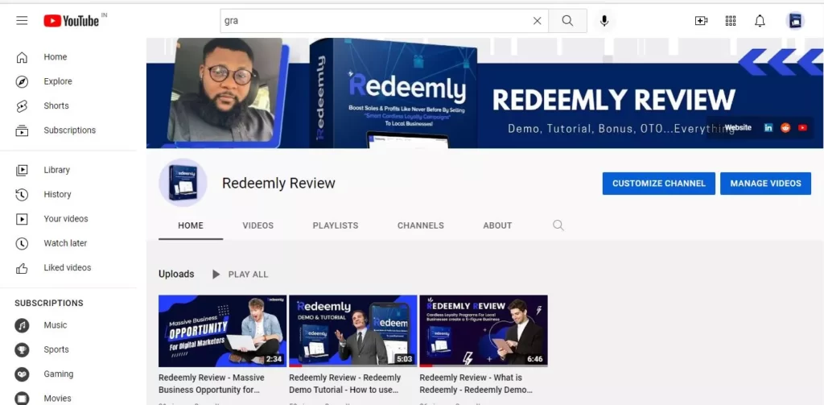Screen dimensions: 824x405
Task: Click the search magnifier button
Action: coord(567,20)
